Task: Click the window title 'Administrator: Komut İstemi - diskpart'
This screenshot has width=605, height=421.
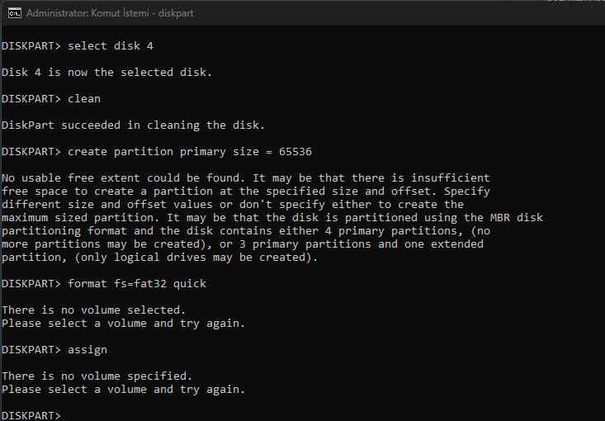Action: coord(111,13)
